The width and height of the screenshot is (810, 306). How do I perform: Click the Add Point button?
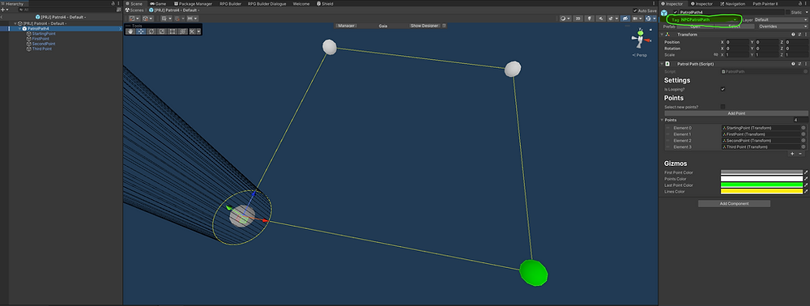736,113
